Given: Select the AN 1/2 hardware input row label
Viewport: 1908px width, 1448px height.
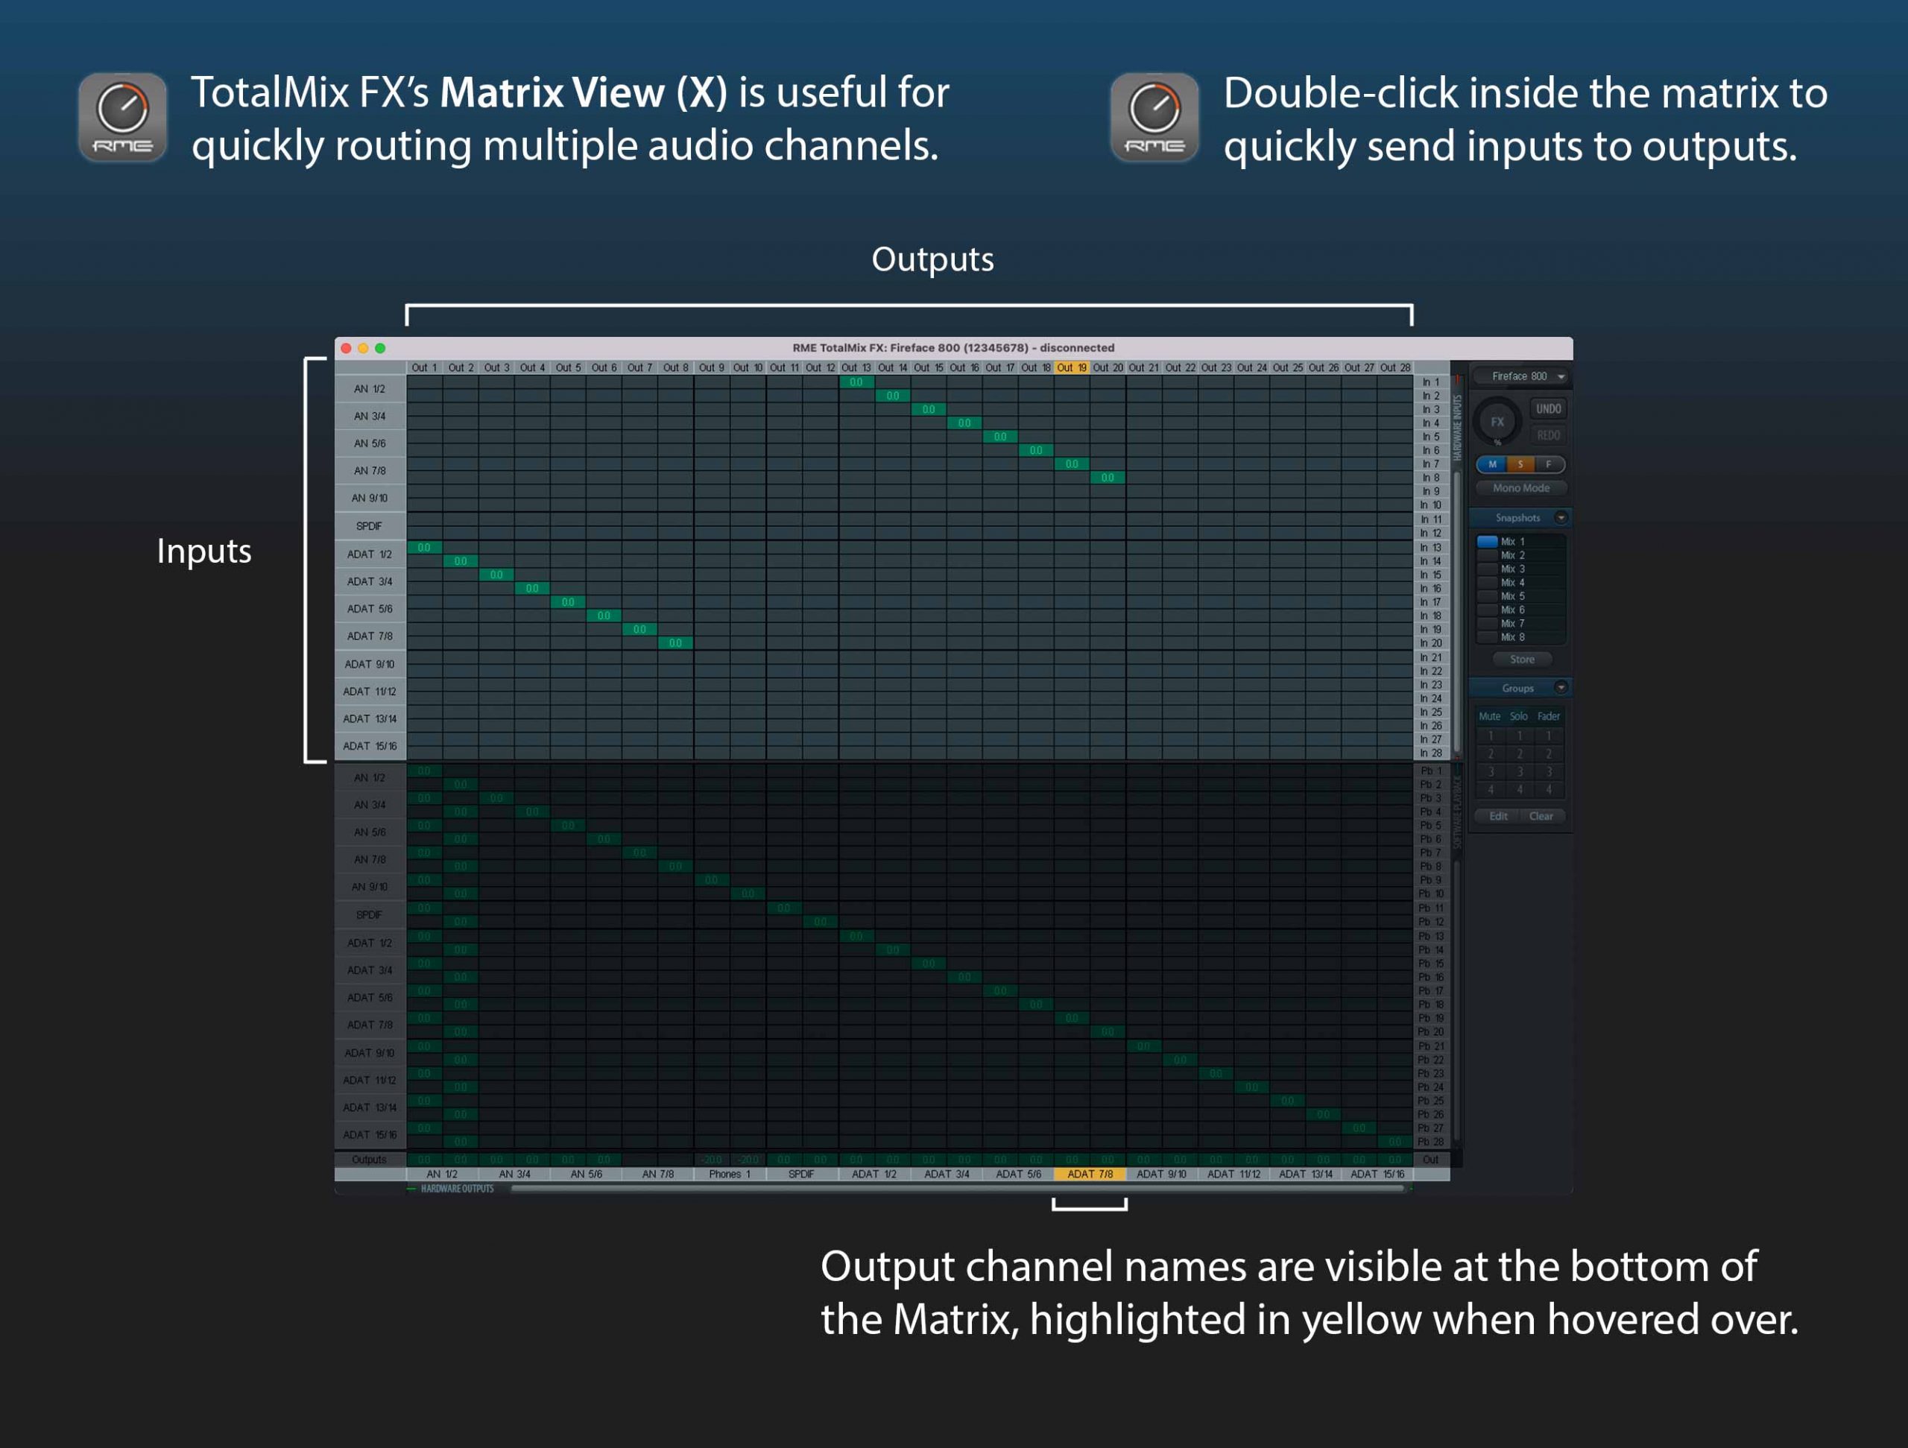Looking at the screenshot, I should coord(370,389).
